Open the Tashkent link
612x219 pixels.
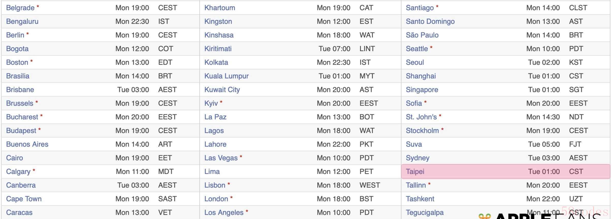(420, 199)
